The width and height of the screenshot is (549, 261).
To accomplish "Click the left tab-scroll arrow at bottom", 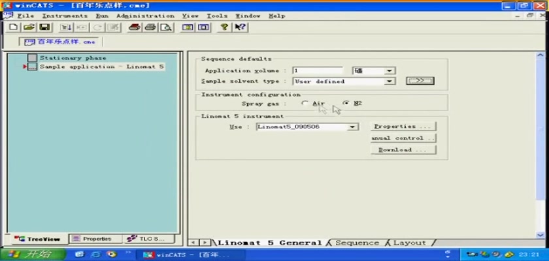I will coord(193,243).
